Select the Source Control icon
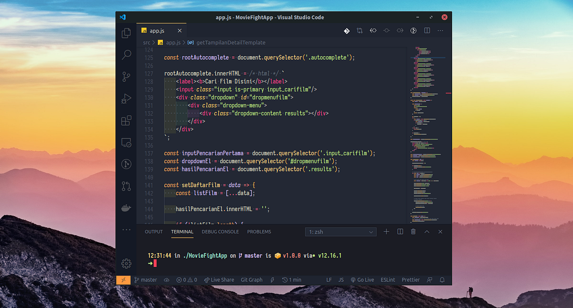 [126, 77]
